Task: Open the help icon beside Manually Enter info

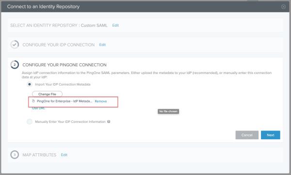Action: [x=109, y=121]
